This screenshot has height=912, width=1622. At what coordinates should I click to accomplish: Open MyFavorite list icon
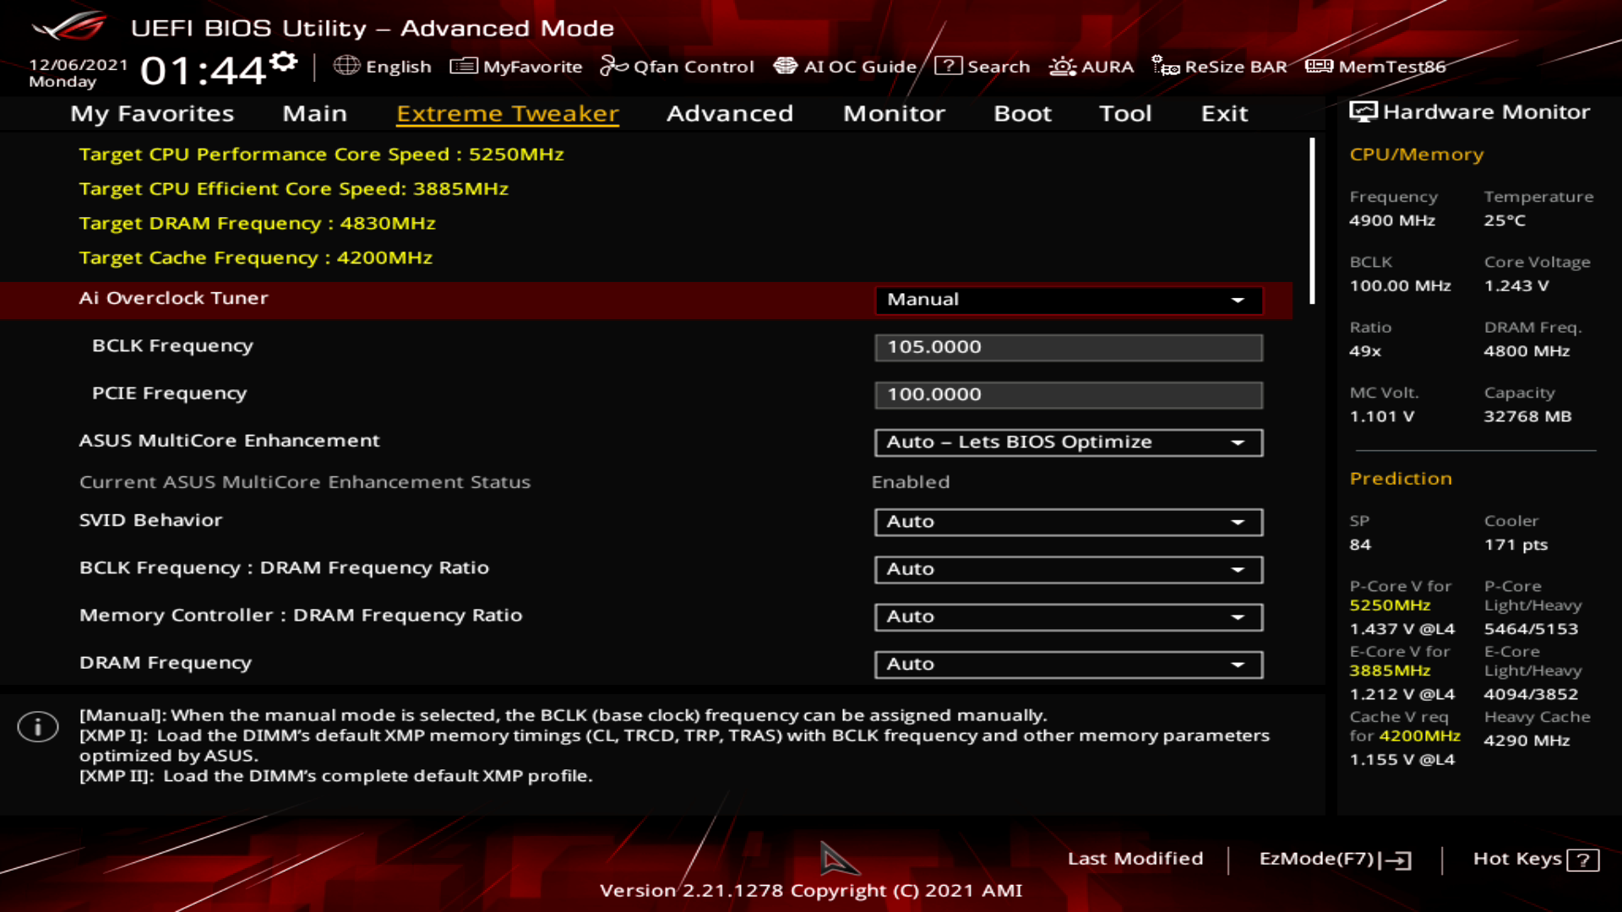tap(464, 66)
